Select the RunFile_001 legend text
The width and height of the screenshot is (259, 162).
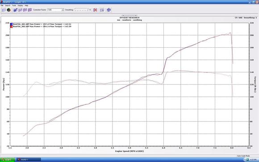(x=42, y=24)
